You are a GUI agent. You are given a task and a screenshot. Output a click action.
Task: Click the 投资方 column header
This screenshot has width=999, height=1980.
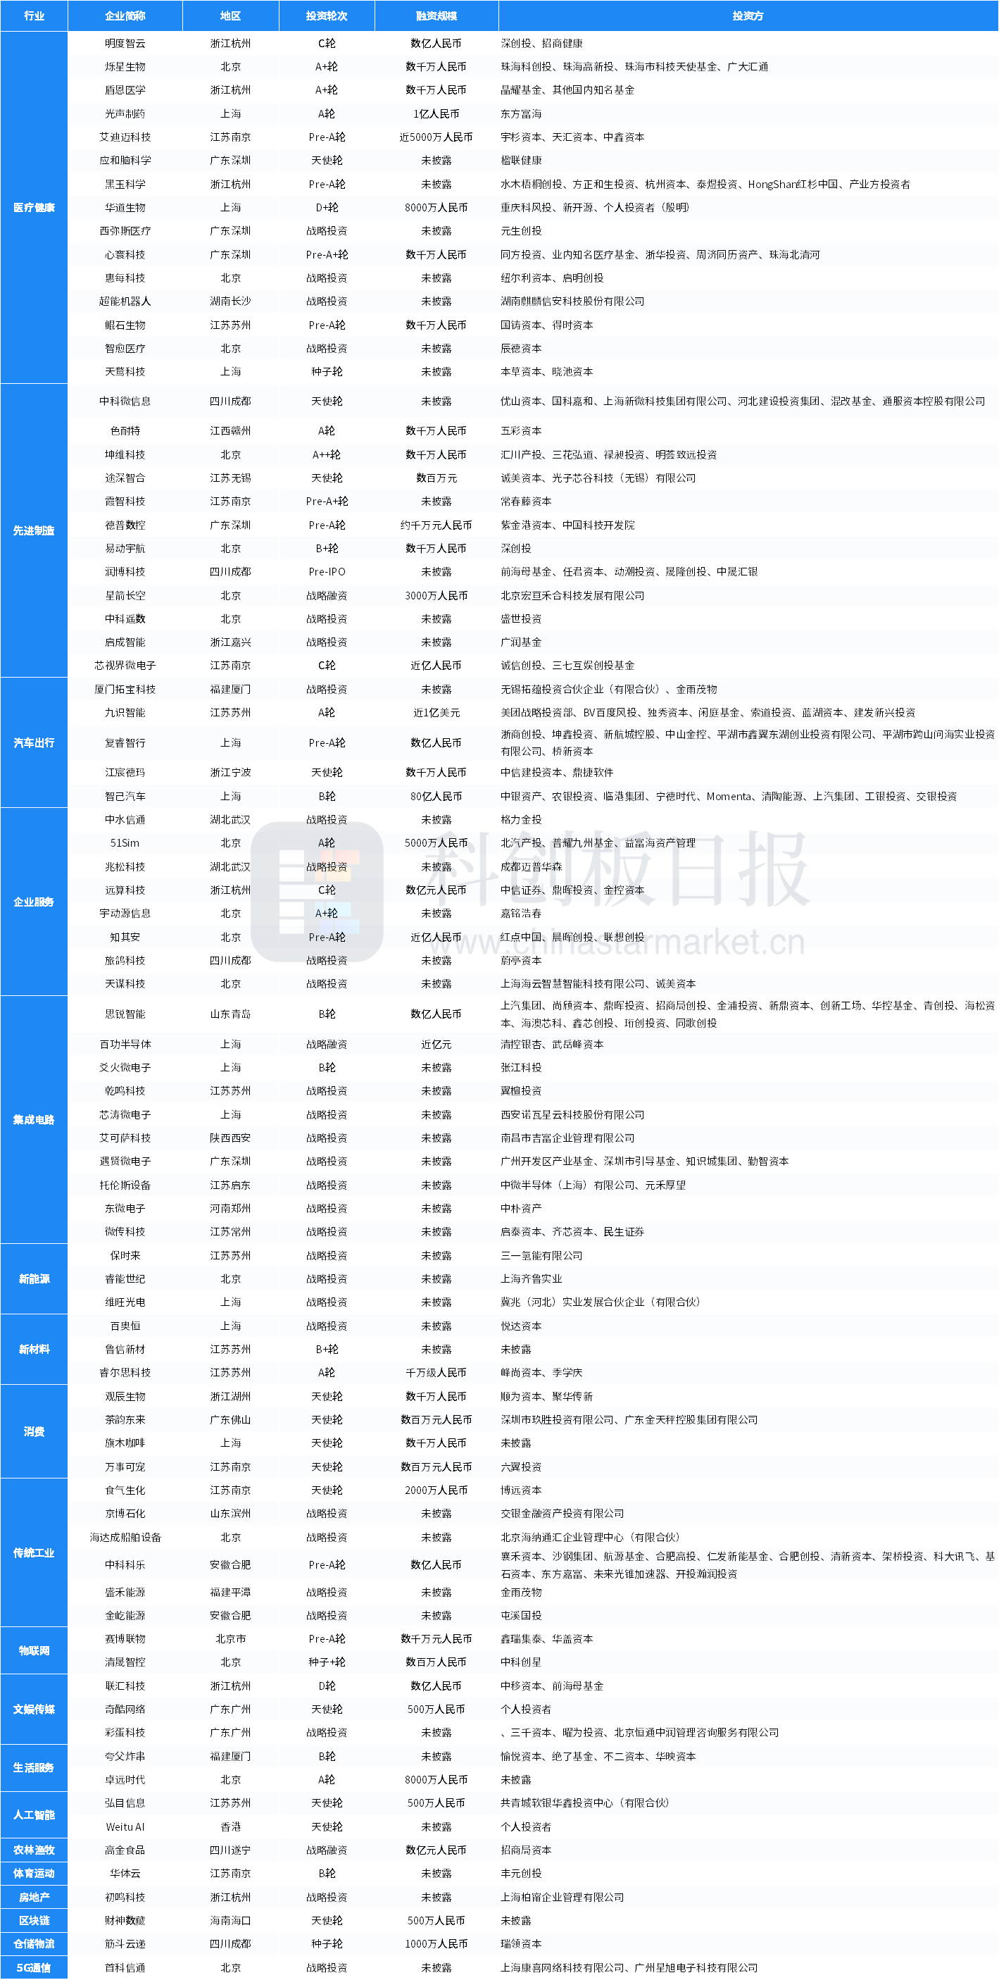(x=748, y=15)
